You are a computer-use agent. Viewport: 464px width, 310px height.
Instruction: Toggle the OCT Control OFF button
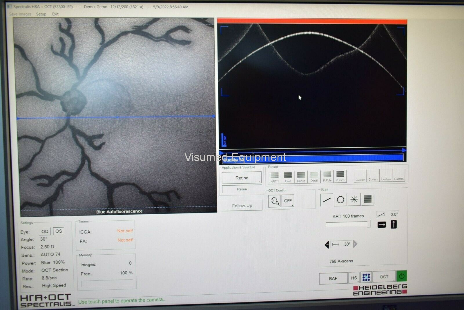point(288,201)
